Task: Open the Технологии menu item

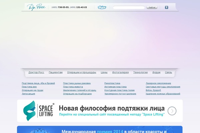Action: [x=140, y=72]
